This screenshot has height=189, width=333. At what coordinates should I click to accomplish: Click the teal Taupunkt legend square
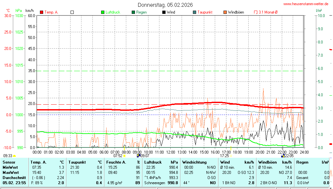(x=195, y=12)
